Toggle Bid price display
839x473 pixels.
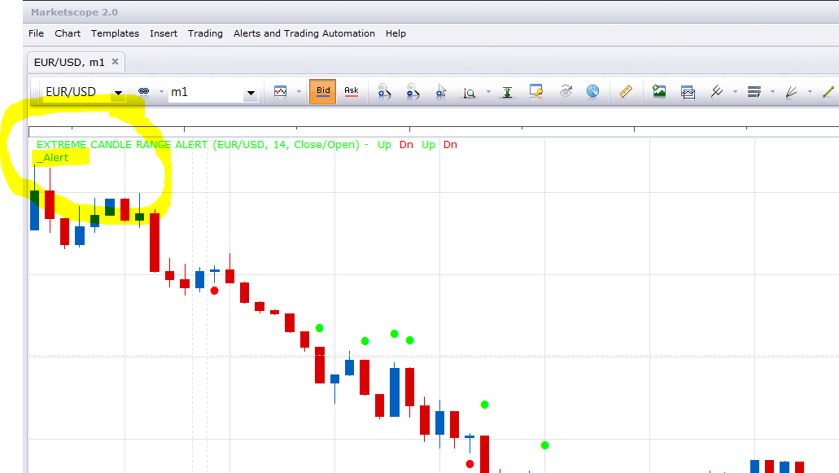pos(322,91)
